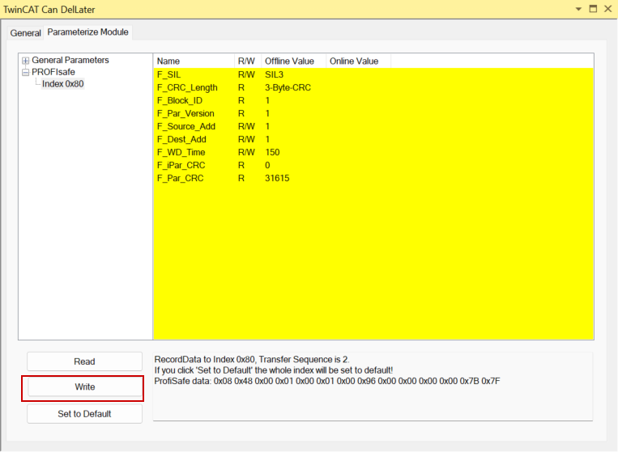The height and width of the screenshot is (452, 618).
Task: Select the F_Dest_Add parameter row
Action: pos(373,140)
